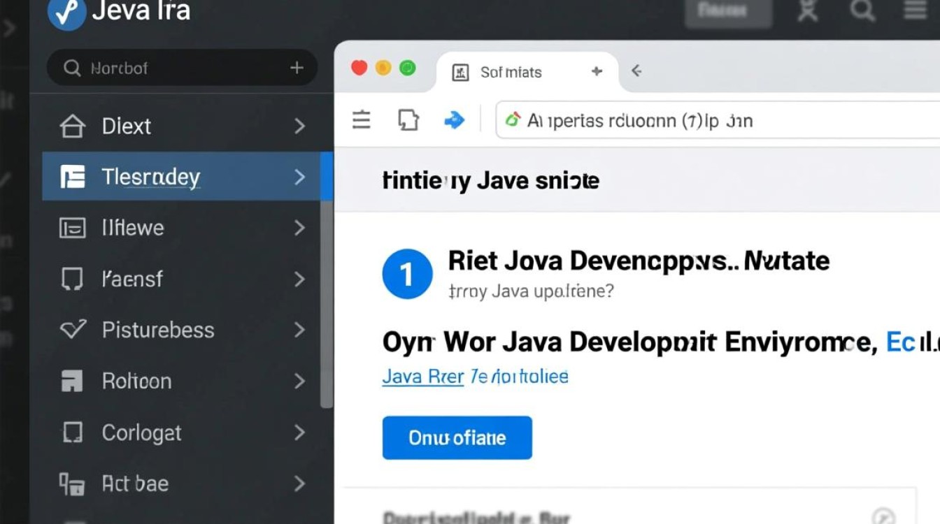Click the Pacnsf bookmark icon

point(74,279)
